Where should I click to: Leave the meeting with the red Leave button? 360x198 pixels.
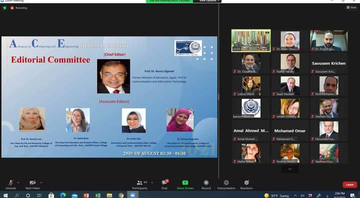[349, 184]
